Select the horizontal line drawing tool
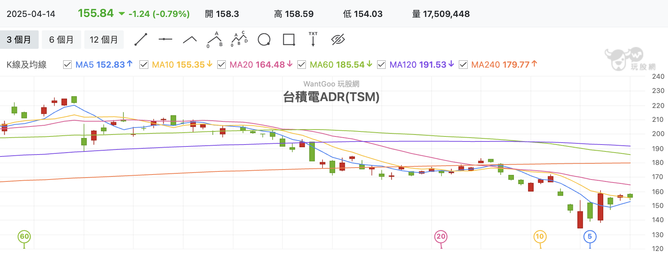Screen dimensions: 668x256 point(165,39)
